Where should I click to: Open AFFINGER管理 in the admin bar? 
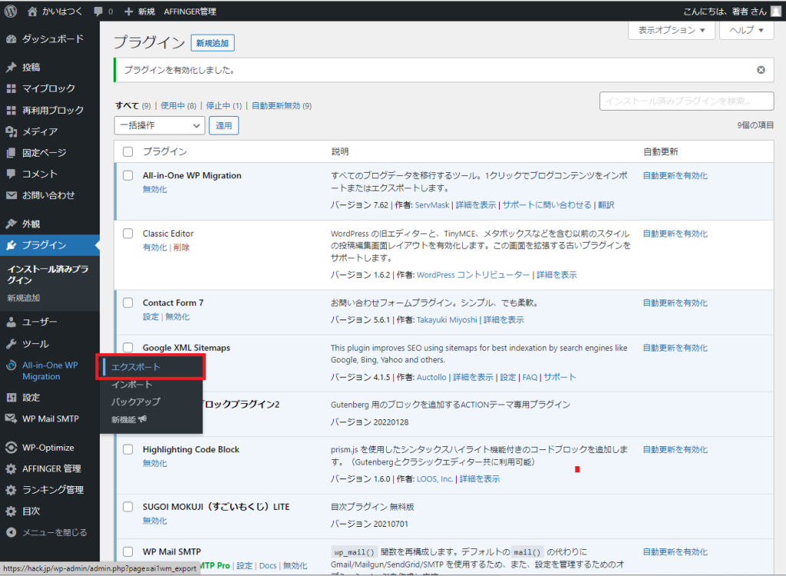coord(190,11)
